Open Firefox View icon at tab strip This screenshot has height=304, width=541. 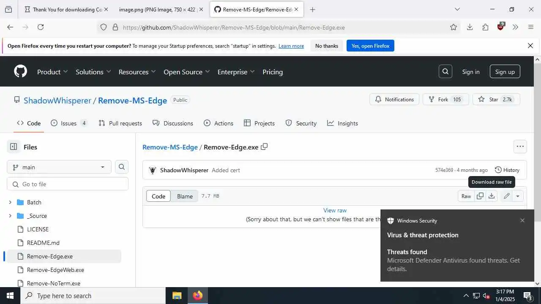[8, 9]
